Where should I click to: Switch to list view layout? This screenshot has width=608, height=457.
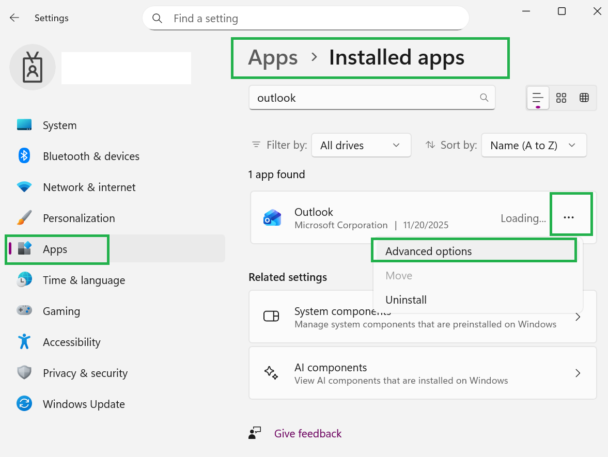point(538,98)
